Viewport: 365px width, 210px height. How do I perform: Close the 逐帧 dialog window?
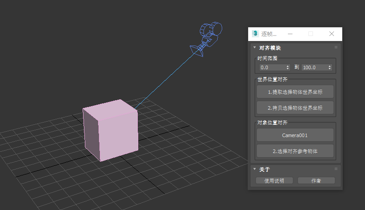332,34
